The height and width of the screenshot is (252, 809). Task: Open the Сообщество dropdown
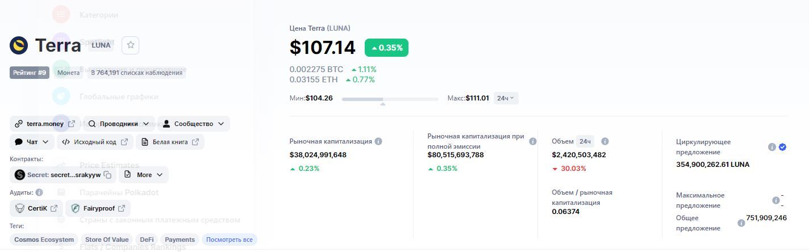point(193,124)
